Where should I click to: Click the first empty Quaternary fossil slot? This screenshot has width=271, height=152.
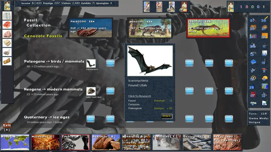[90, 119]
